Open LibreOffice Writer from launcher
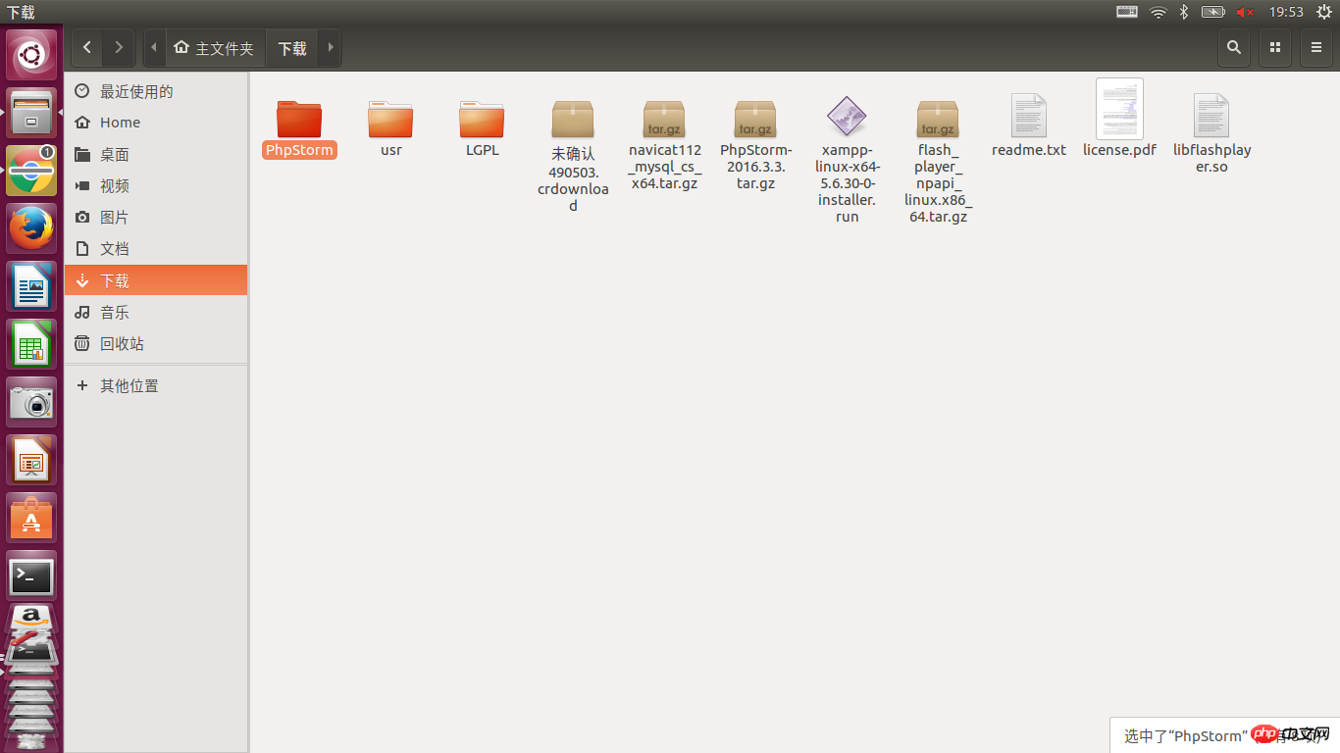This screenshot has width=1340, height=753. click(x=31, y=287)
